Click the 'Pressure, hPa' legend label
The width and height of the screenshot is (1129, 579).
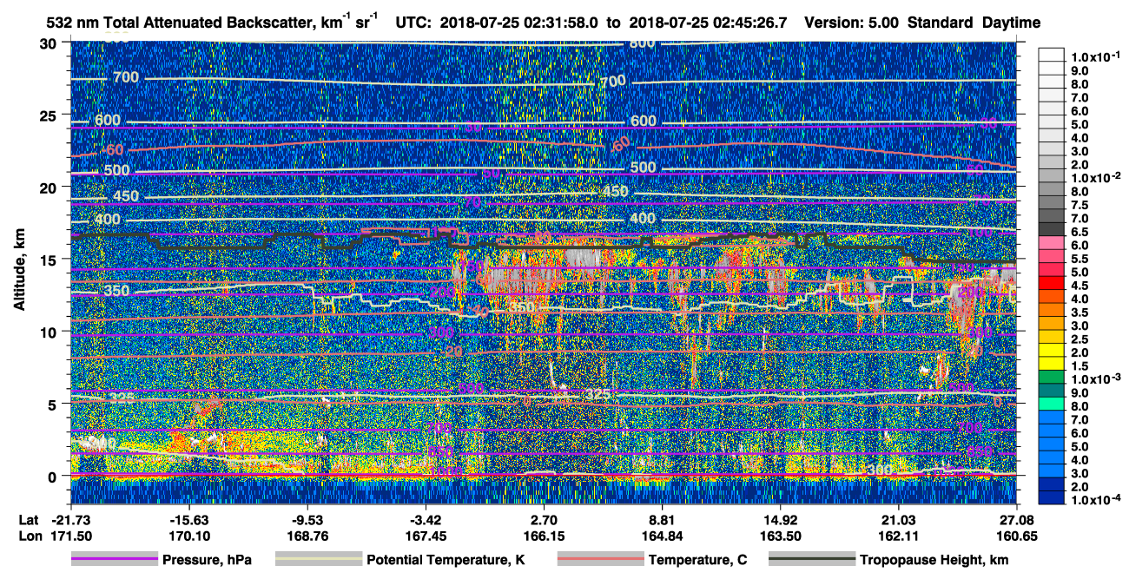pyautogui.click(x=208, y=560)
